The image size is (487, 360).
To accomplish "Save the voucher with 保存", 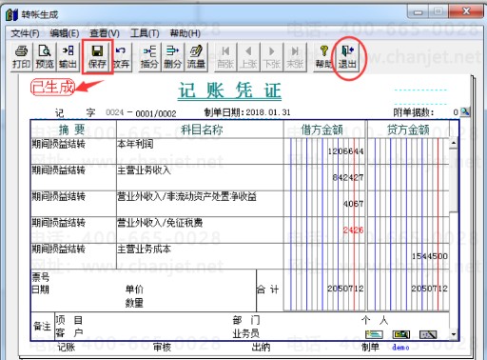I will (97, 57).
